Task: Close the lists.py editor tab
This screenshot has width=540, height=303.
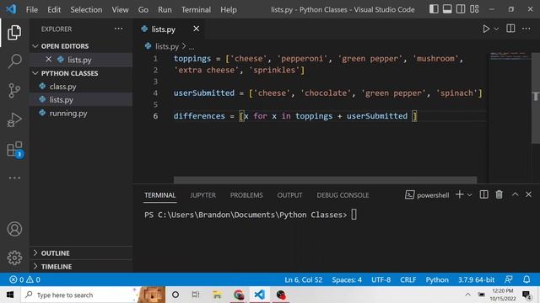Action: click(197, 29)
